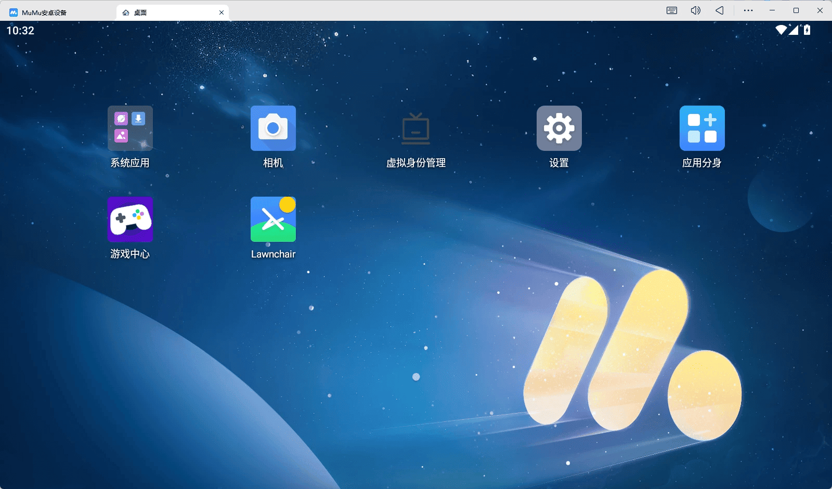Open the virtual keyboard control

coord(671,10)
